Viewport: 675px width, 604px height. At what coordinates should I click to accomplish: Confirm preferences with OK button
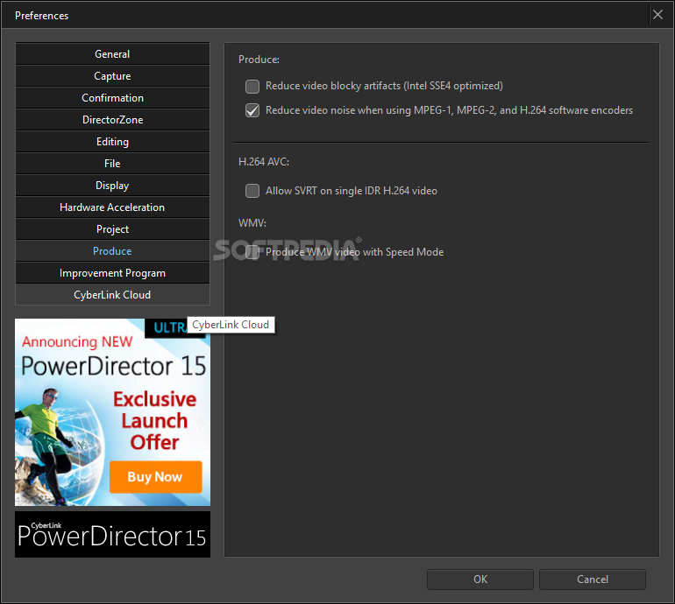(x=480, y=579)
